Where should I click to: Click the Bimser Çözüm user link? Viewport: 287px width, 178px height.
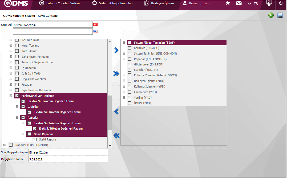[x=196, y=3]
